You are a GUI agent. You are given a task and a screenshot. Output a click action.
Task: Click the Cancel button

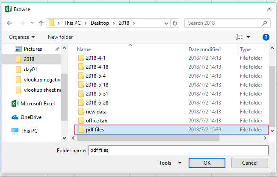pos(249,163)
